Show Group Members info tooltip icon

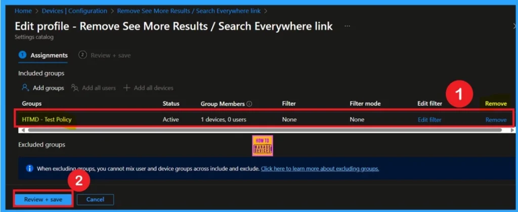tap(249, 104)
